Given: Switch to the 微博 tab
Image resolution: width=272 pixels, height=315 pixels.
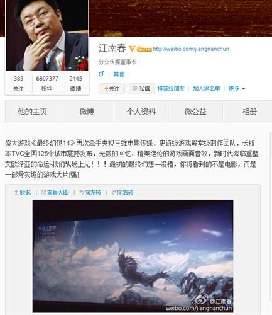Looking at the screenshot, I should pyautogui.click(x=87, y=112).
